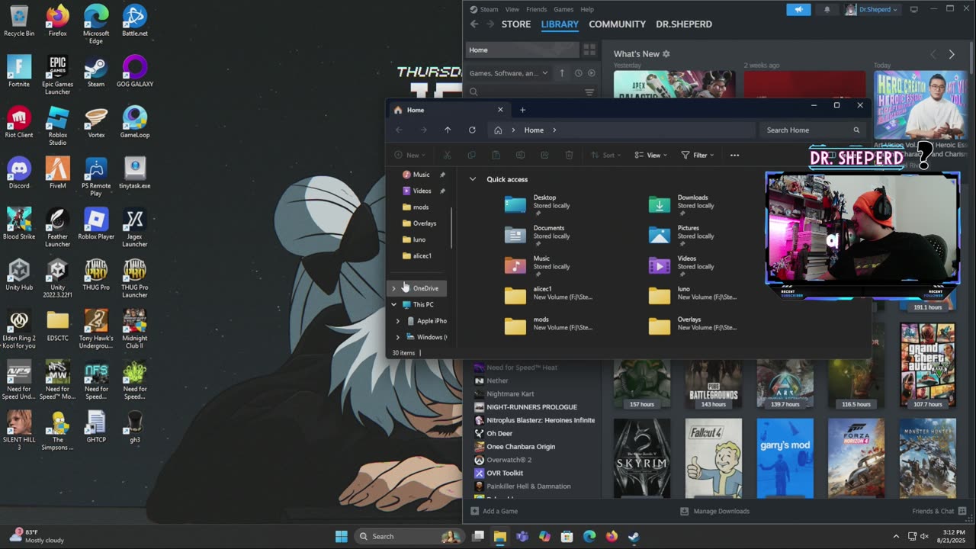This screenshot has height=549, width=976.
Task: Click the Steam announcements megaphone button
Action: pos(798,9)
